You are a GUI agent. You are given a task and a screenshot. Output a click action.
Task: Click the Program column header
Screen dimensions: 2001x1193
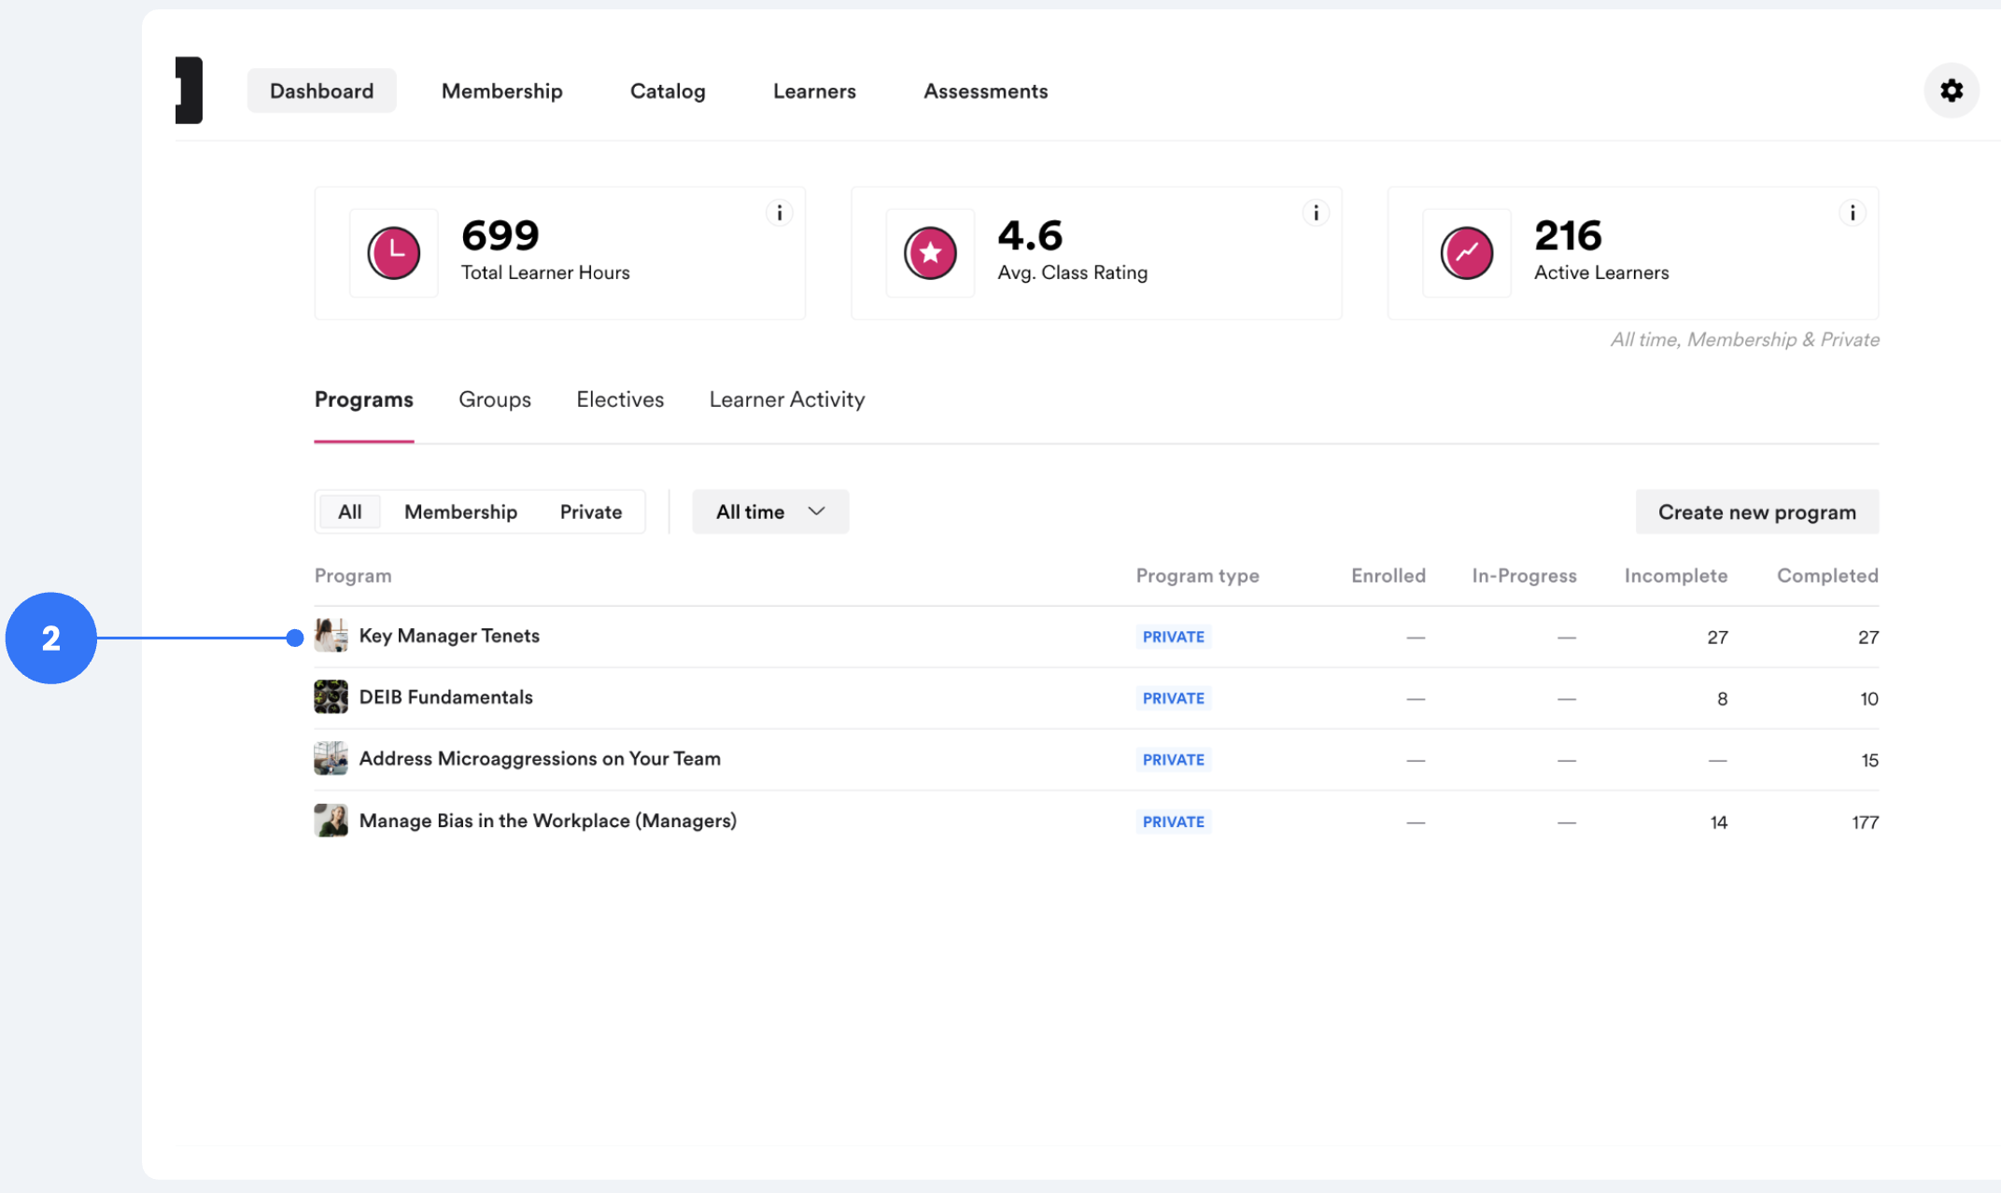[353, 576]
